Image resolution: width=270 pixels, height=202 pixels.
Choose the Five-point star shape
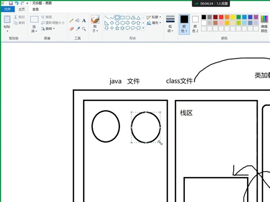pos(117,28)
